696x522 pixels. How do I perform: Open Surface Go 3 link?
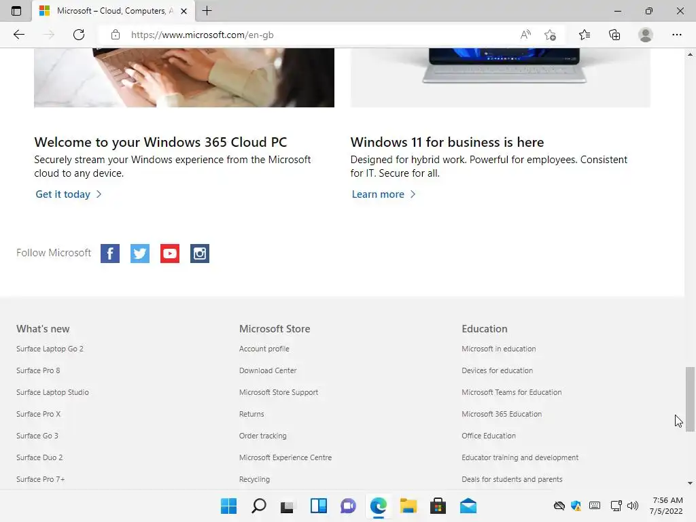coord(37,436)
